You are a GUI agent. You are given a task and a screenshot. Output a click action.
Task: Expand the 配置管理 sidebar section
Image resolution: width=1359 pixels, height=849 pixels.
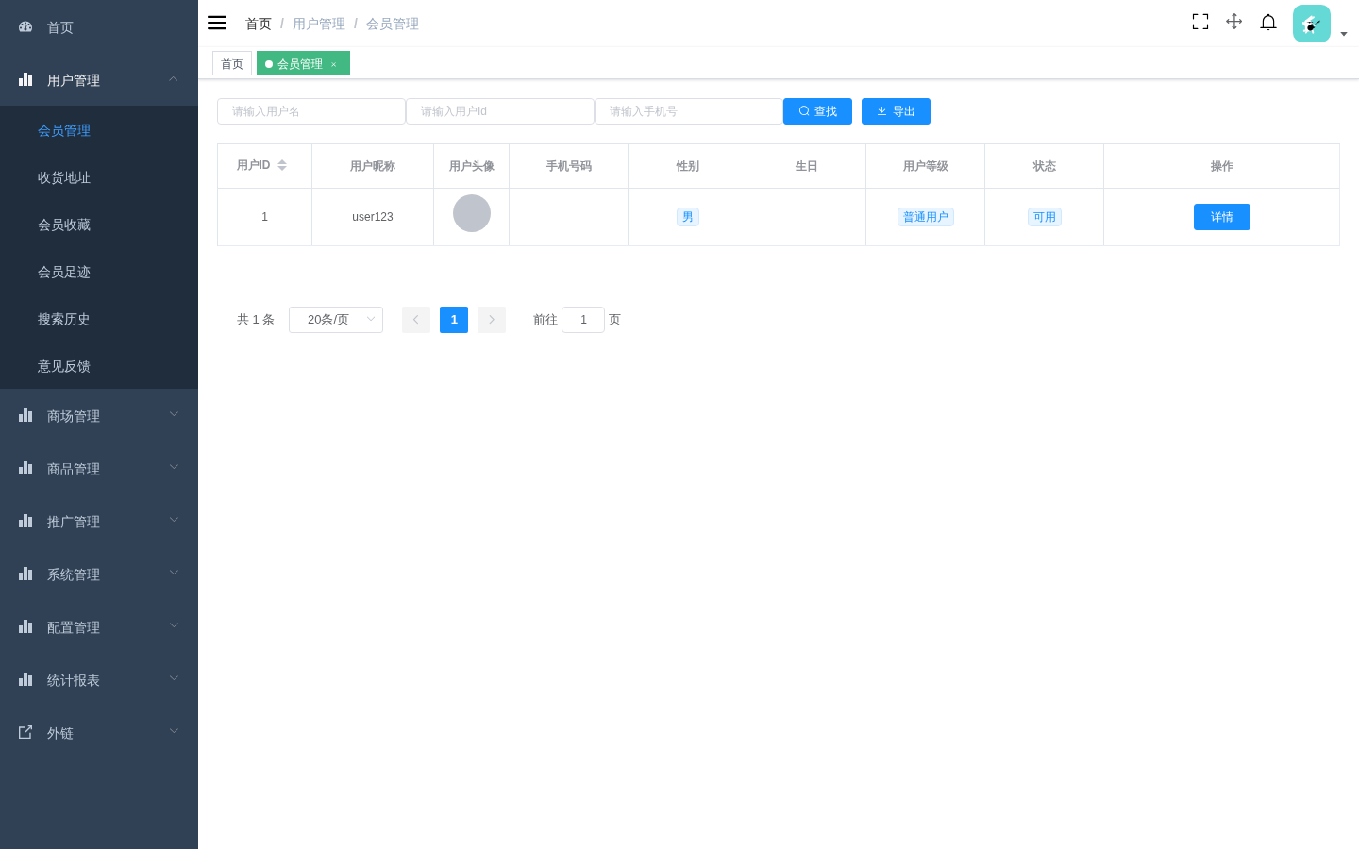coord(99,626)
